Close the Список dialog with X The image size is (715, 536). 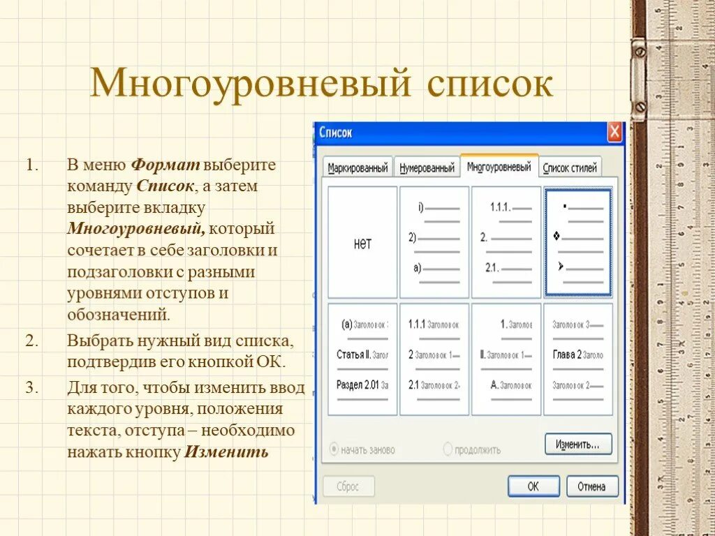click(x=614, y=132)
